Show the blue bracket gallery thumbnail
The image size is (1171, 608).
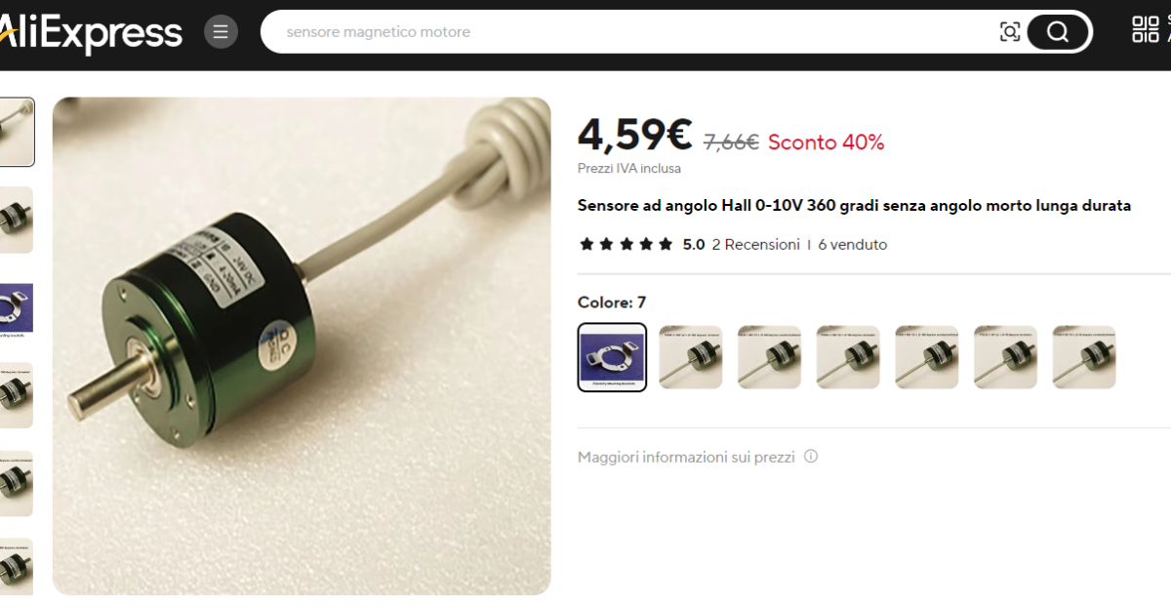(x=17, y=307)
